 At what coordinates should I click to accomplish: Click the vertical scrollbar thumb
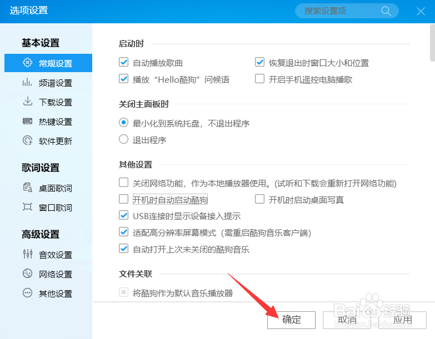tap(432, 42)
